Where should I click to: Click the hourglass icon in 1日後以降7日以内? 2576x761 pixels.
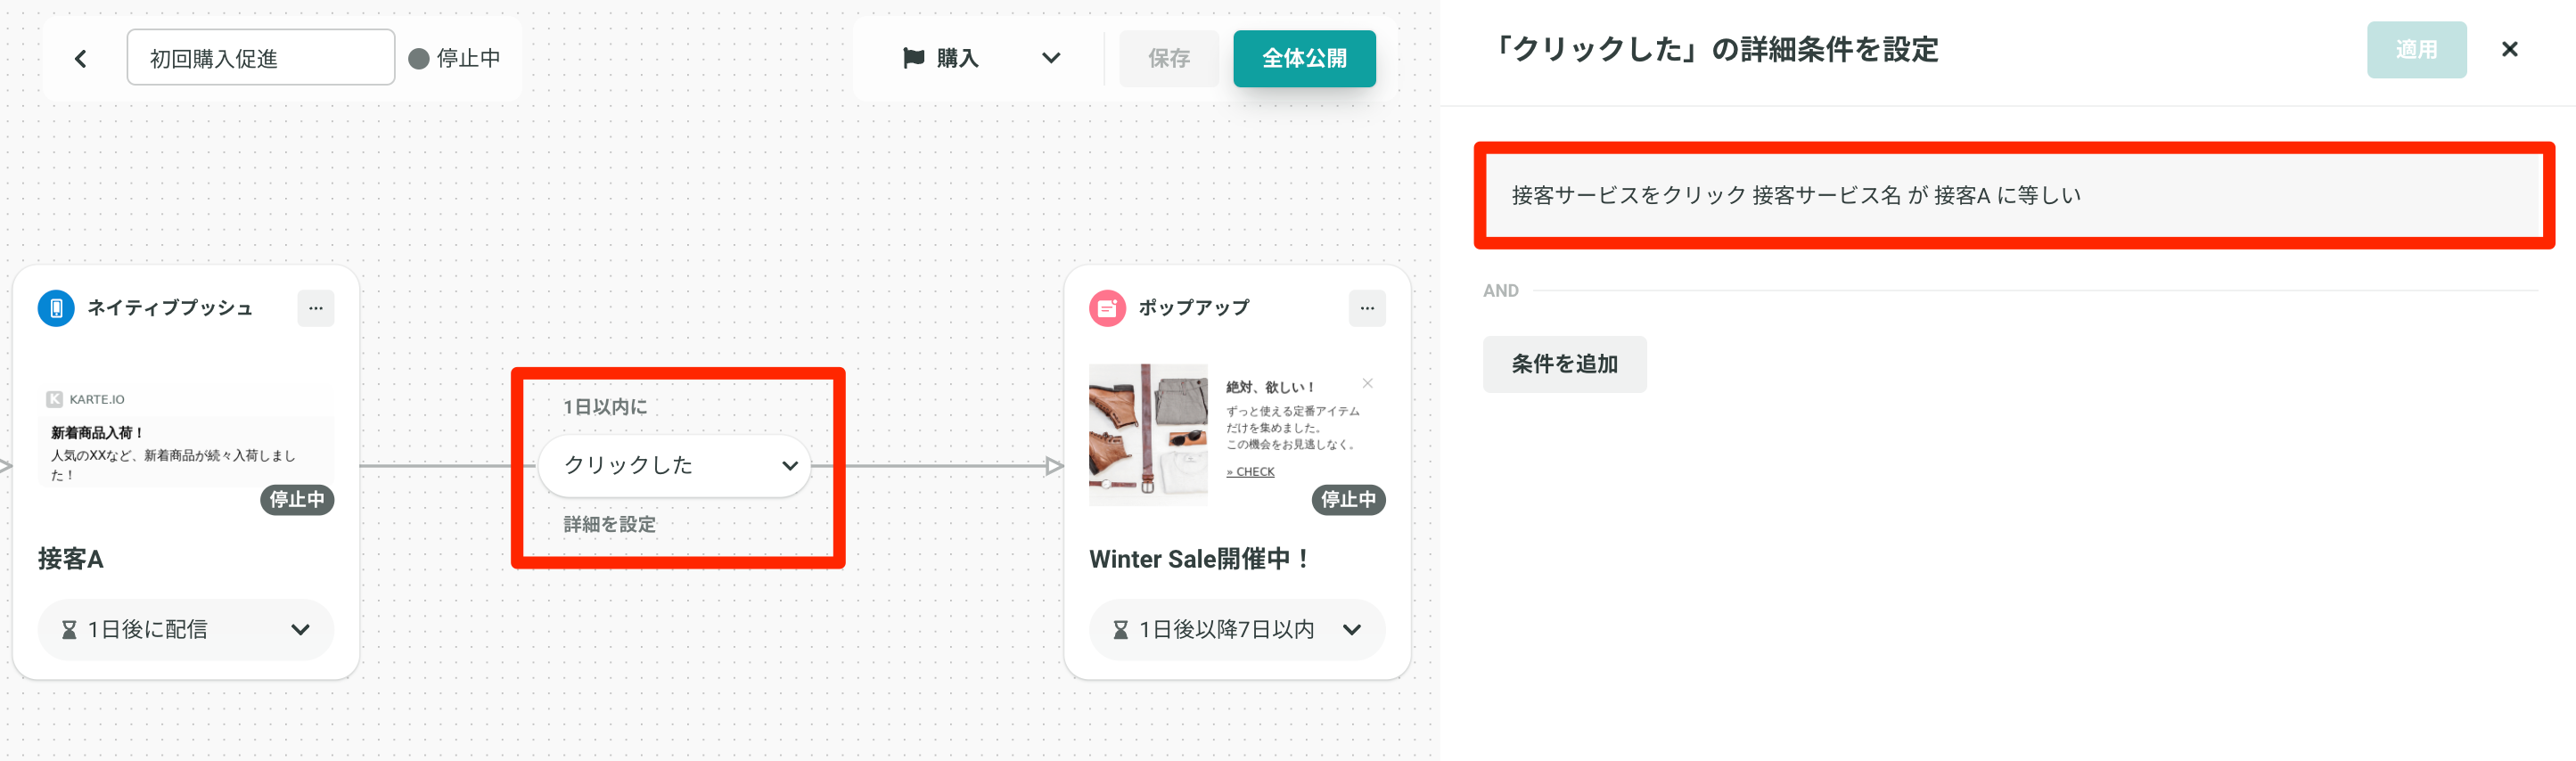[x=1120, y=630]
